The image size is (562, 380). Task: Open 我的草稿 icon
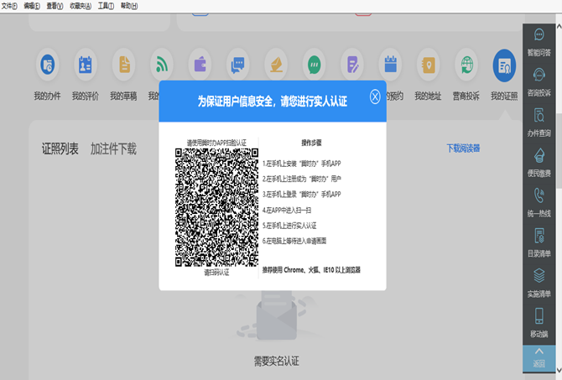pyautogui.click(x=124, y=65)
